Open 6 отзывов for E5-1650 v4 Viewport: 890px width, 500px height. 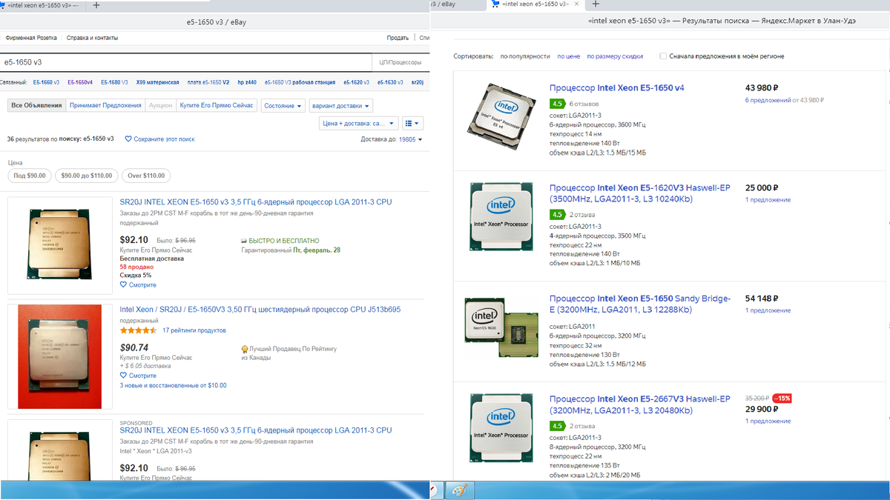[x=584, y=104]
